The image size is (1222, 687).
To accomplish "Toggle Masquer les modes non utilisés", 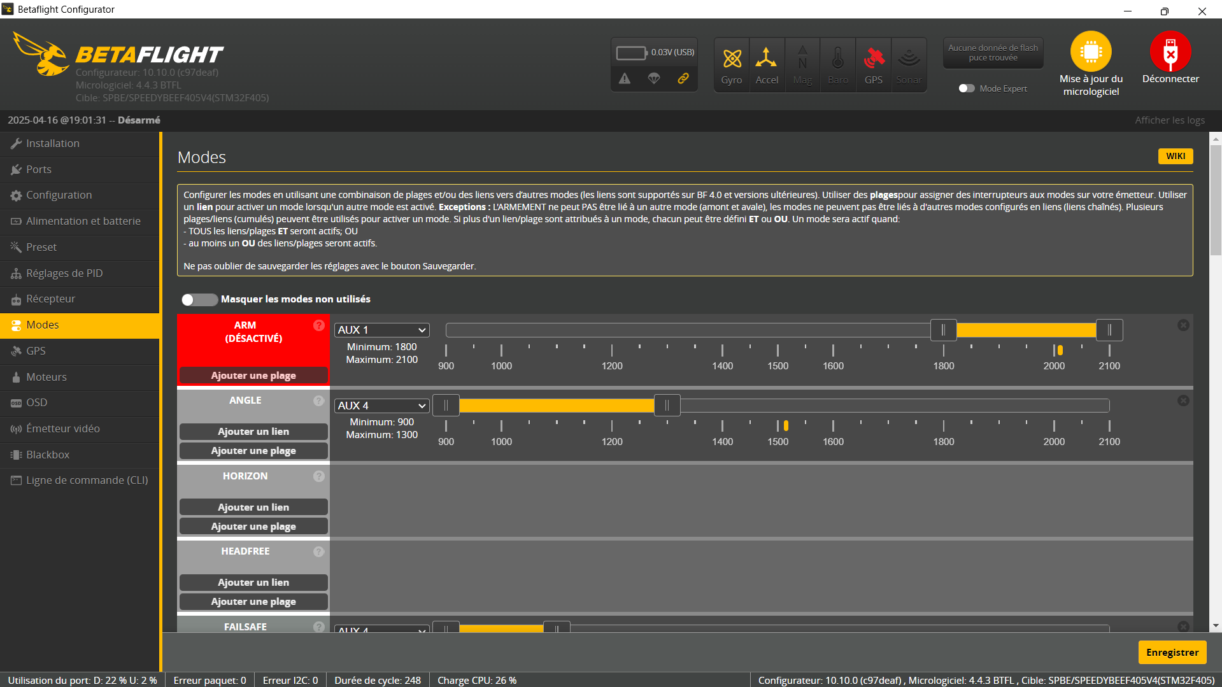I will (x=199, y=299).
